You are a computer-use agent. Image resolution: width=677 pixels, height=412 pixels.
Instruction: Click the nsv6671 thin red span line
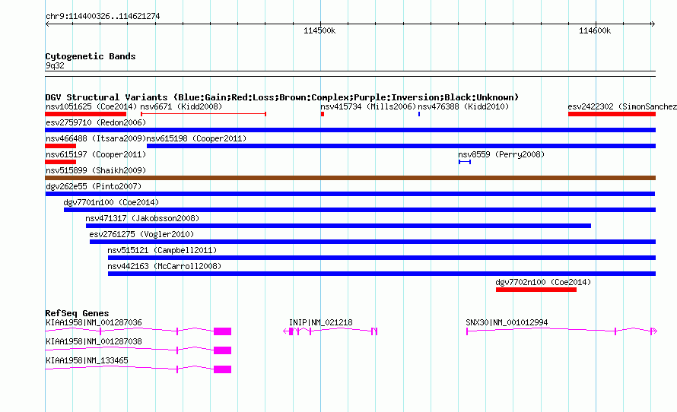(x=203, y=114)
